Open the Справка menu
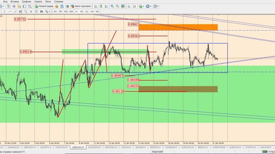Screen dimensions: 275x154 click(58, 1)
